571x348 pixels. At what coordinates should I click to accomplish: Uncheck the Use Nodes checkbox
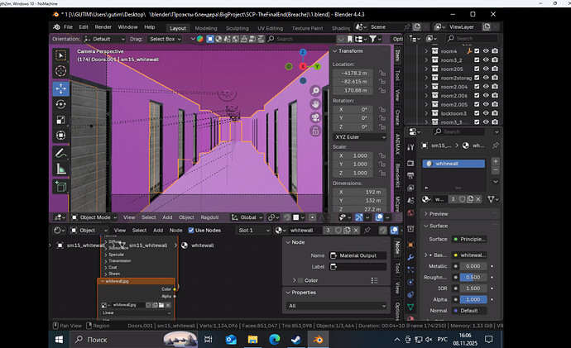(191, 230)
